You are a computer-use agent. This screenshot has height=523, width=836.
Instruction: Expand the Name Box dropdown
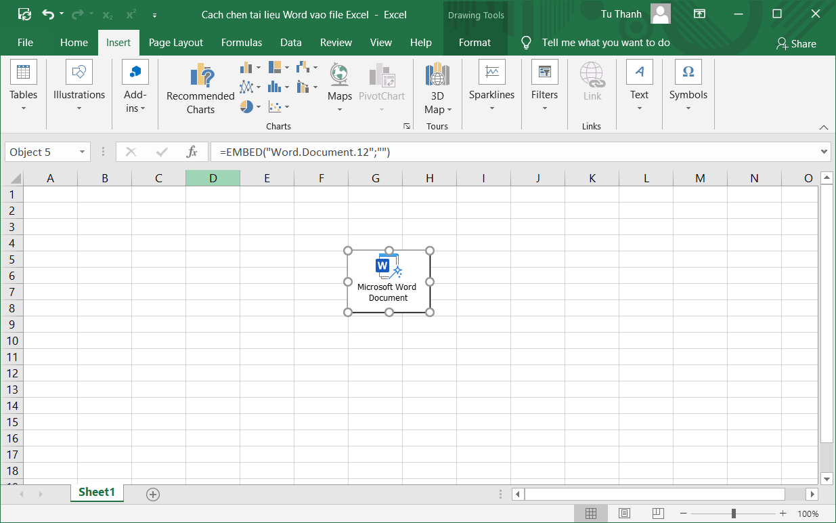82,152
